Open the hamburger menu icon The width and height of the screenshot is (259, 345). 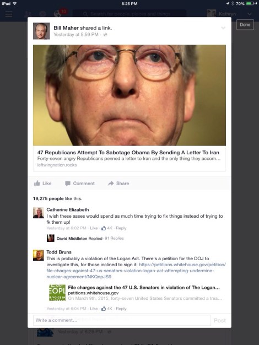[9, 14]
